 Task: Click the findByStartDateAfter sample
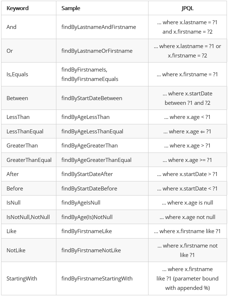tap(87, 174)
